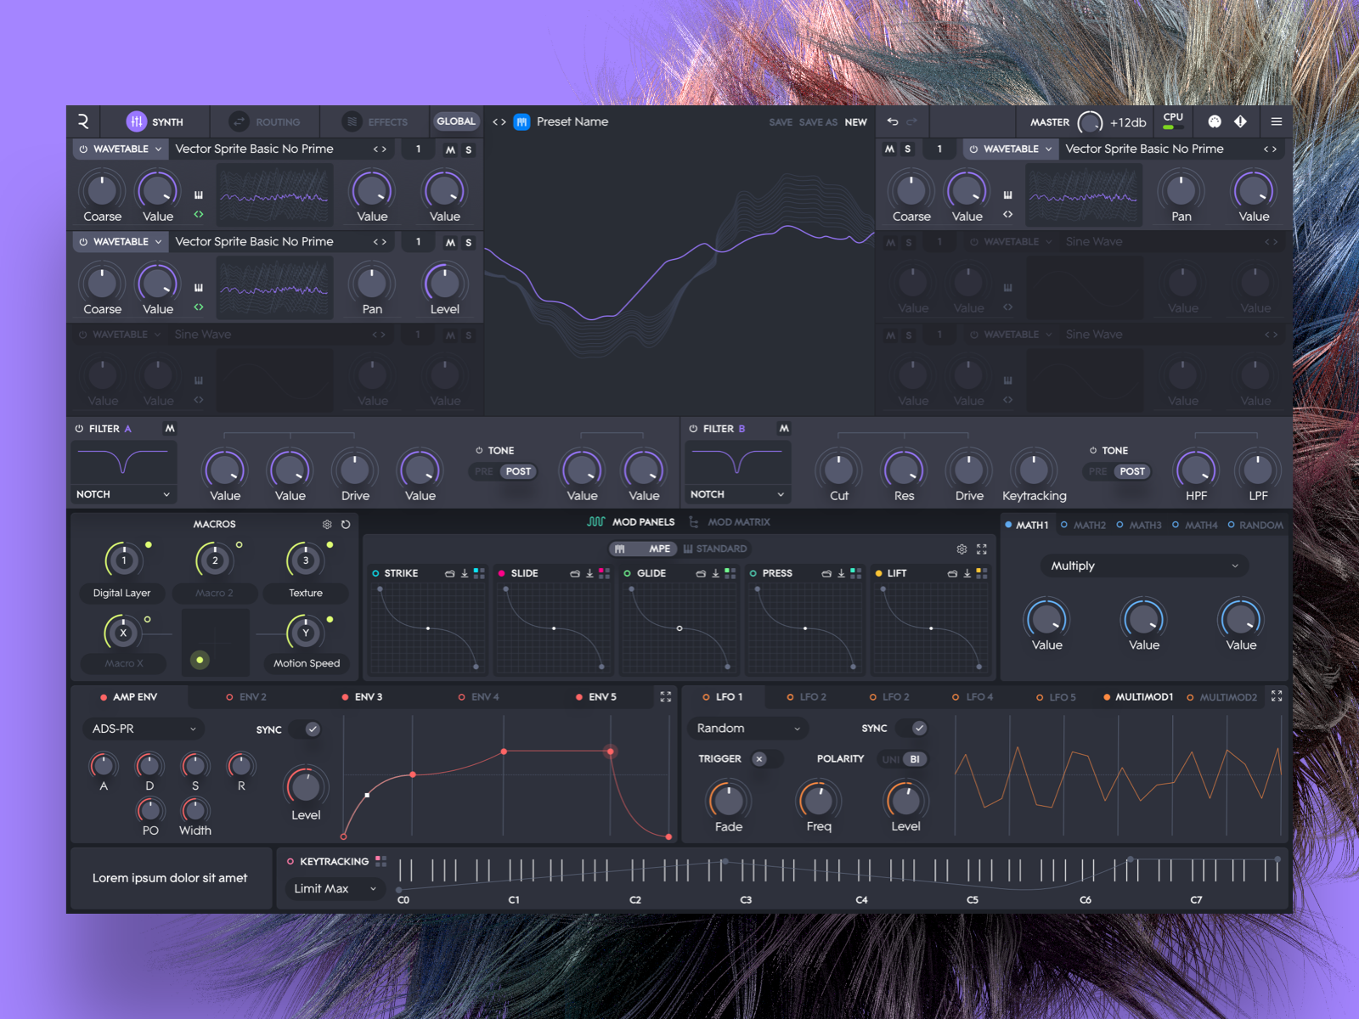Image resolution: width=1359 pixels, height=1019 pixels.
Task: Click the PRESS curve folder icon
Action: click(x=826, y=573)
